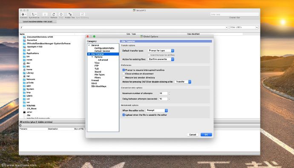Viewport: 294px width, 168px height.
Task: Toggle Use this type for all files
Action: tap(149, 55)
